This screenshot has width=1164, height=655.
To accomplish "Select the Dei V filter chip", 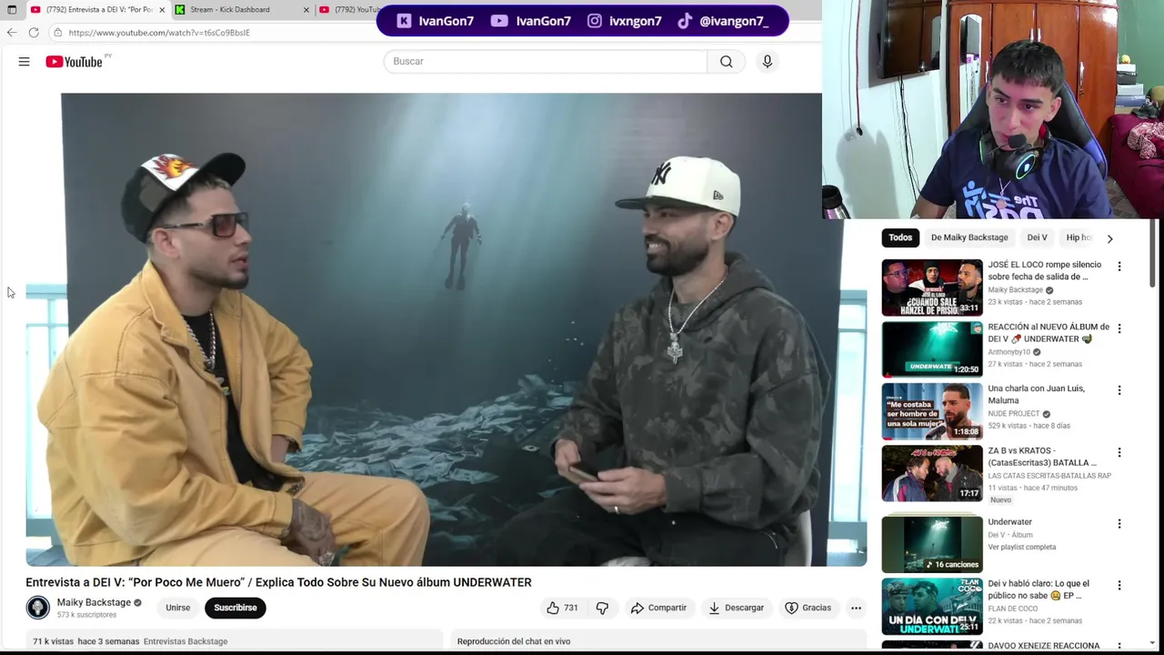I will [1038, 237].
